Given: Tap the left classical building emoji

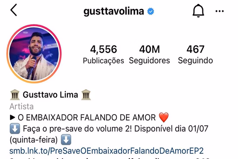Looking at the screenshot, I should (x=15, y=95).
